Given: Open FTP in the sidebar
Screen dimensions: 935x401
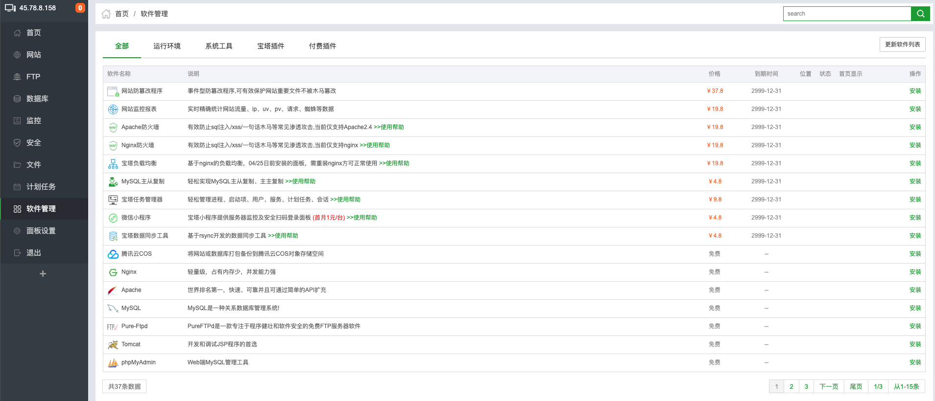Looking at the screenshot, I should coord(44,77).
